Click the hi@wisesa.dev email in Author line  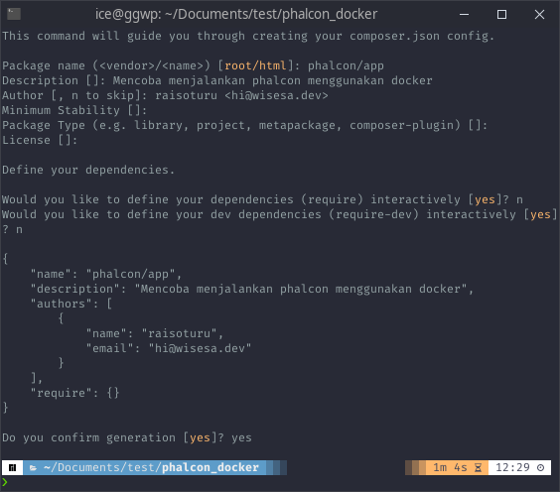click(276, 95)
